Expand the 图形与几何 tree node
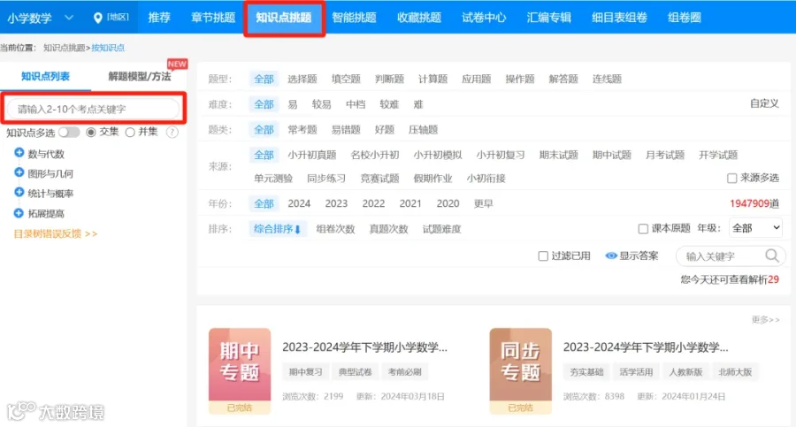This screenshot has height=427, width=796. pyautogui.click(x=19, y=172)
